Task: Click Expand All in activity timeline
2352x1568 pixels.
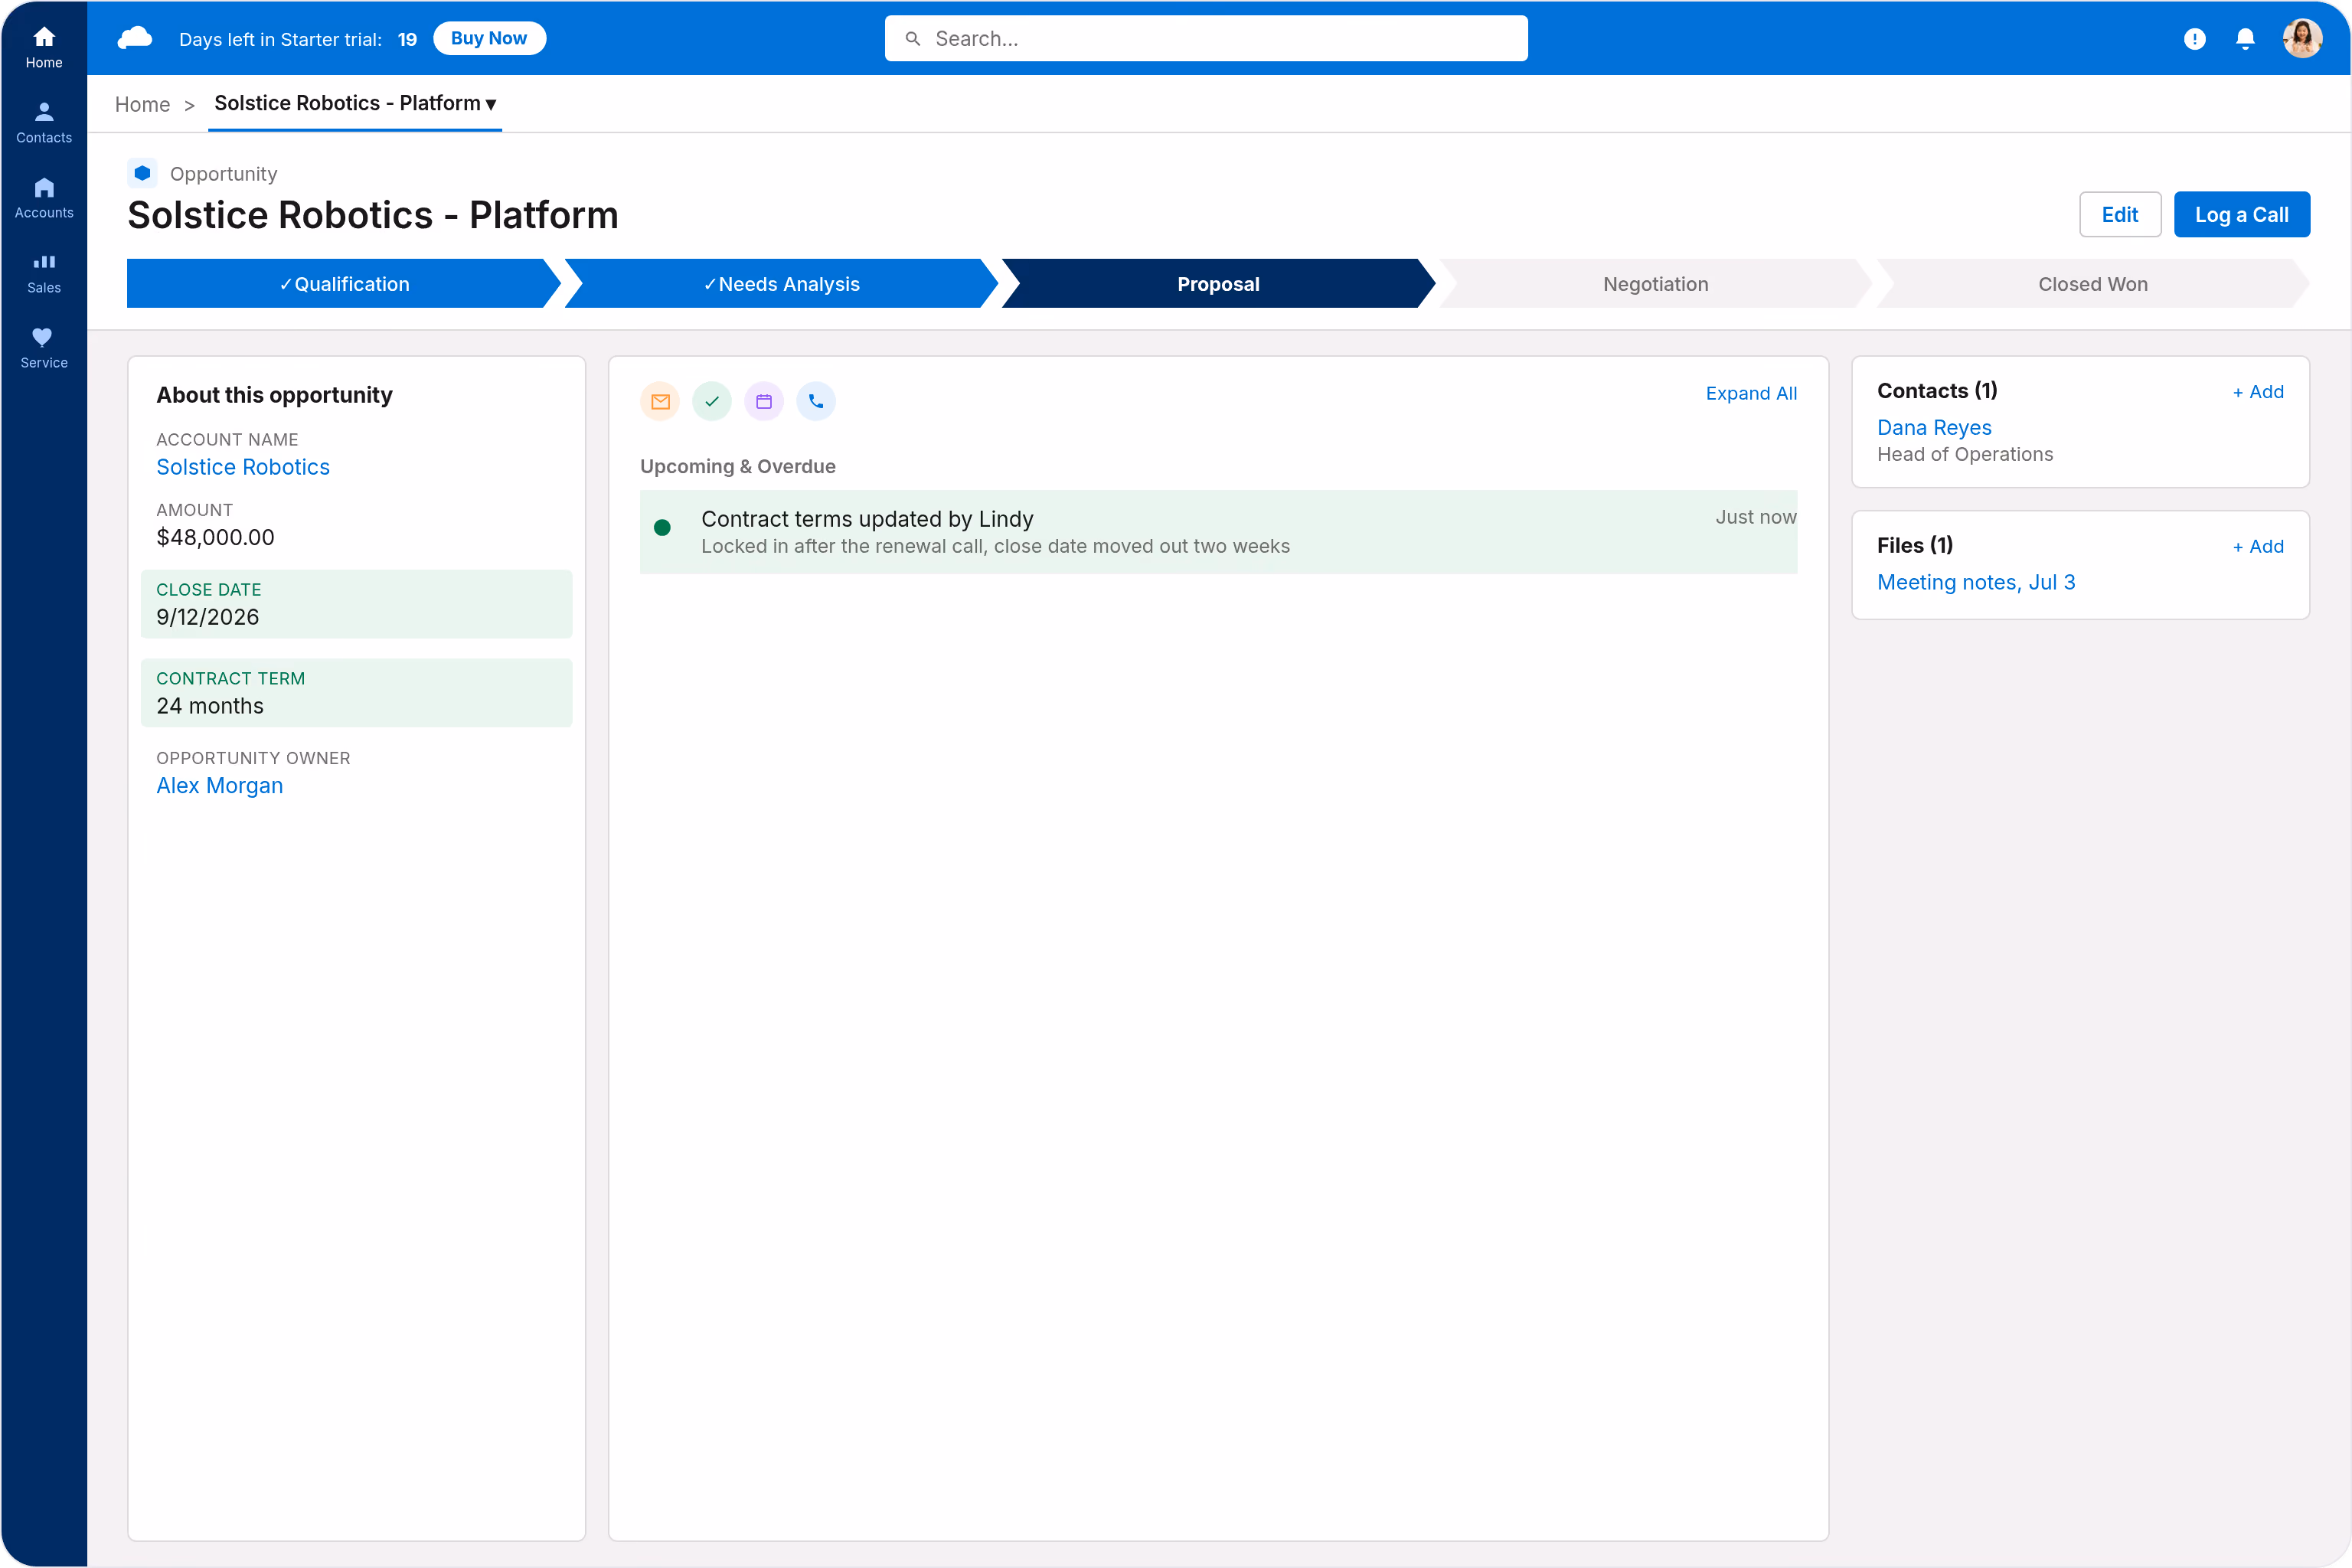Action: tap(1751, 394)
